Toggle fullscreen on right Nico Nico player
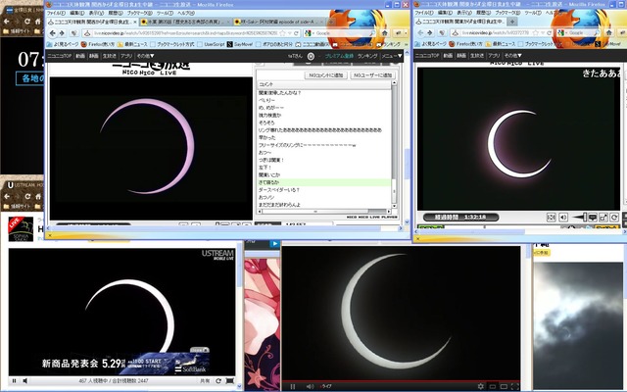Image resolution: width=627 pixels, height=392 pixels. coord(551,218)
